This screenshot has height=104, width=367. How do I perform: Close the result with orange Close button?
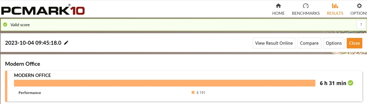pos(354,43)
